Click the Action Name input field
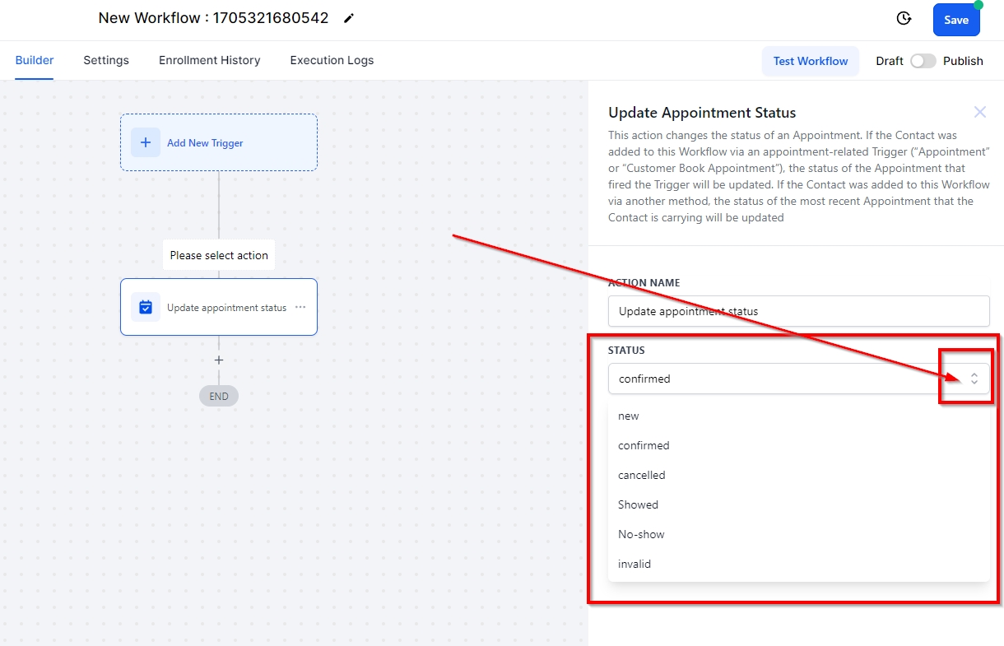The image size is (1004, 646). [x=798, y=311]
